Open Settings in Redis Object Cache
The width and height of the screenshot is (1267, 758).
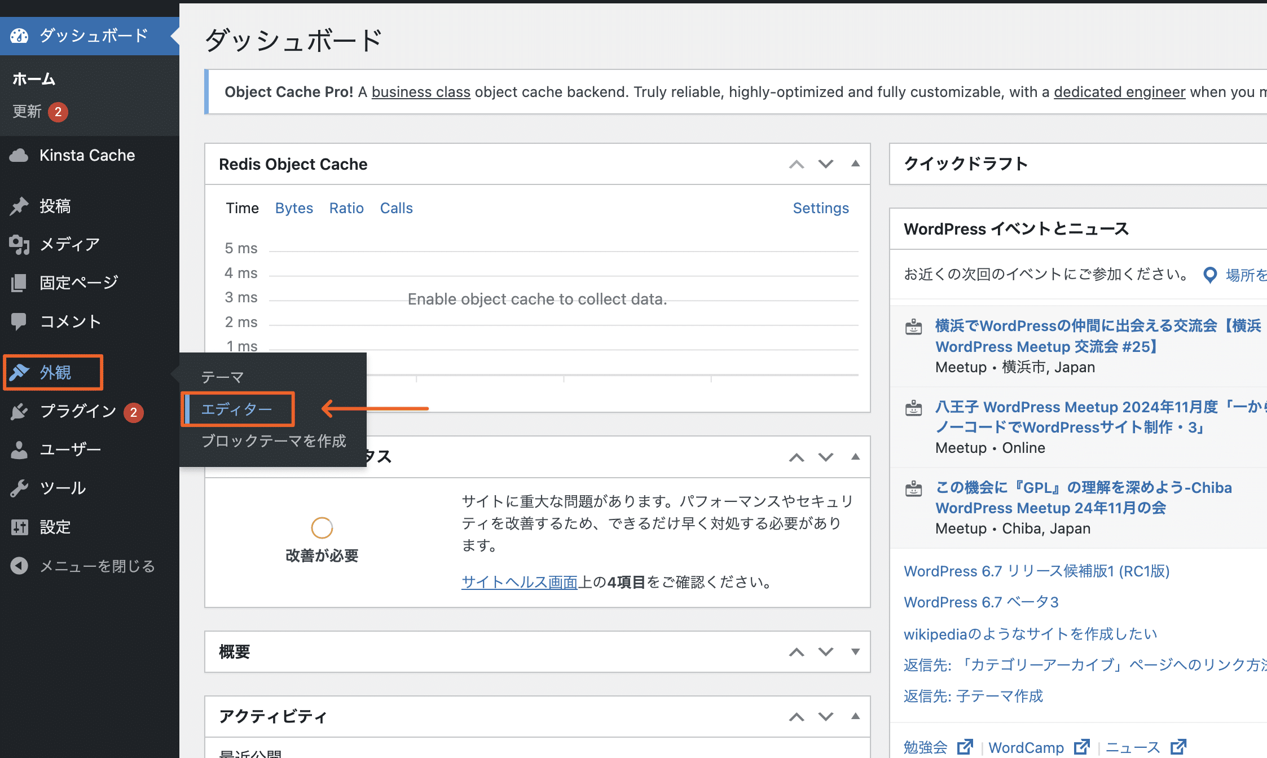coord(821,208)
